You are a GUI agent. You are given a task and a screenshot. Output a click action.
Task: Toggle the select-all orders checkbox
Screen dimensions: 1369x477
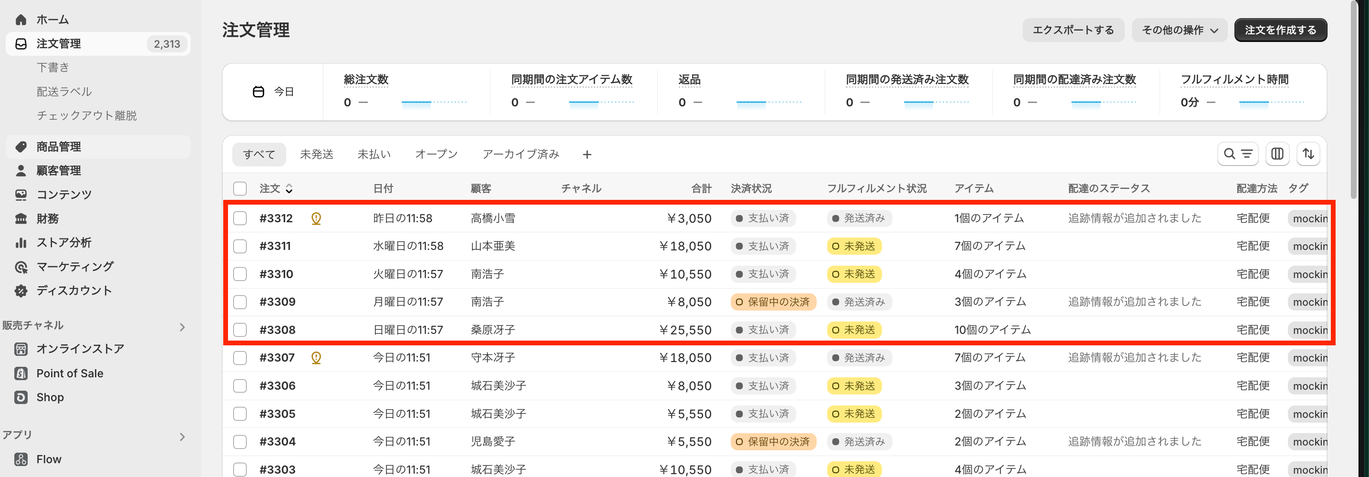[240, 188]
